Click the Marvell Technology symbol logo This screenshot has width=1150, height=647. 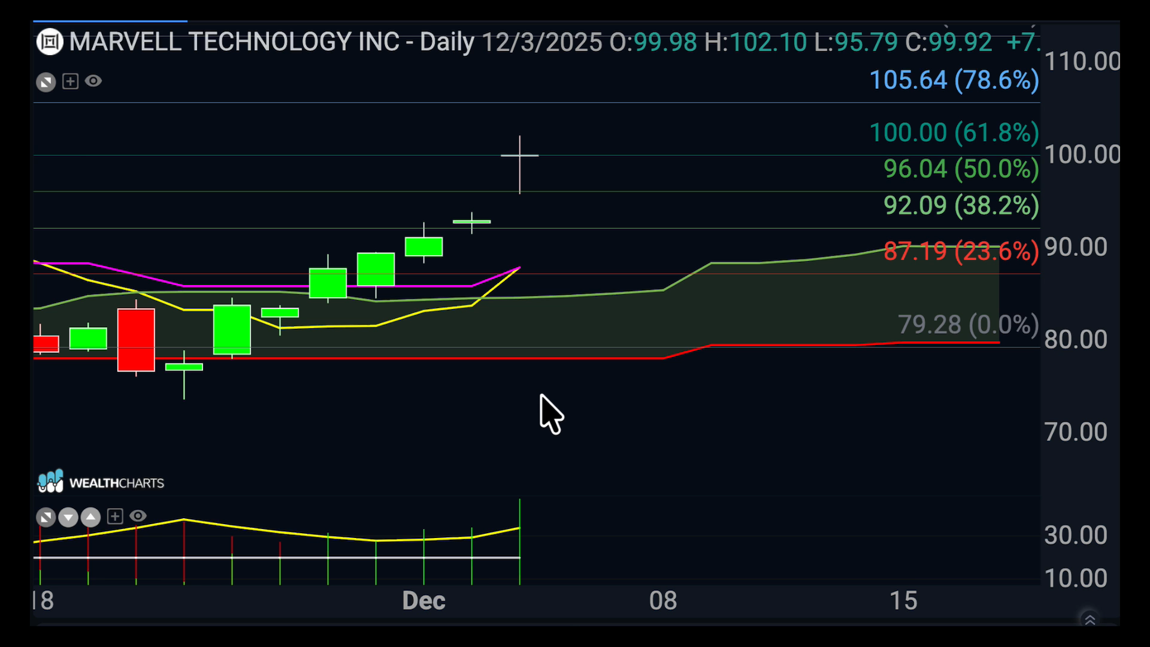(50, 42)
